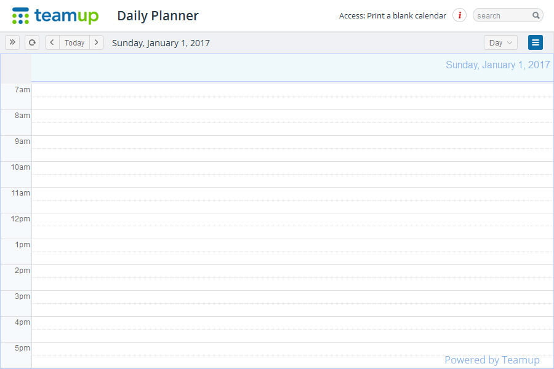The image size is (554, 369).
Task: Open the Day view dropdown
Action: (x=500, y=42)
